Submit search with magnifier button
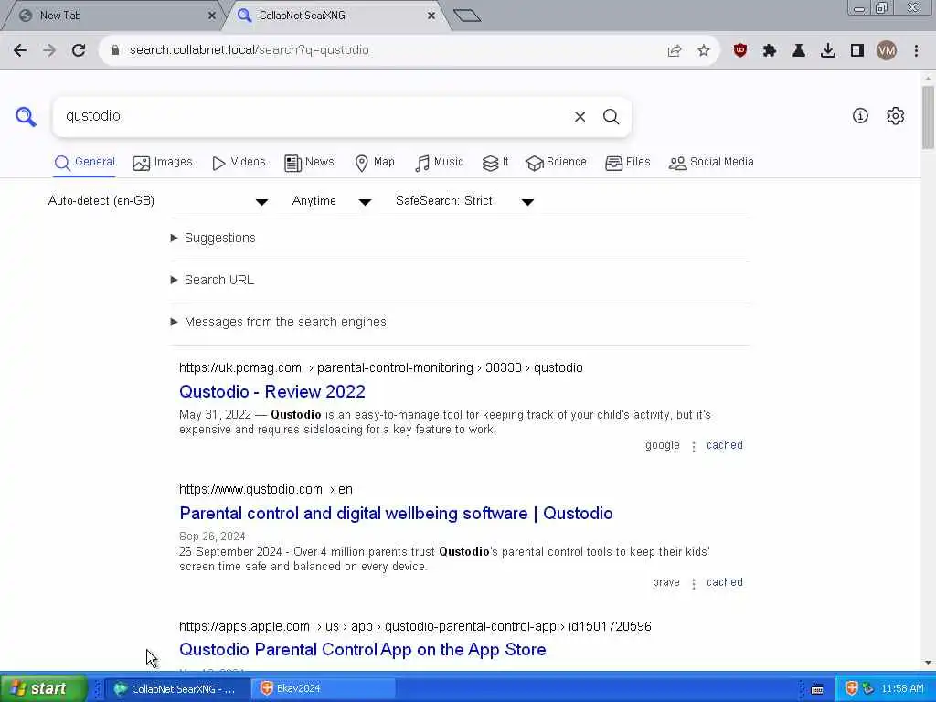 click(611, 117)
